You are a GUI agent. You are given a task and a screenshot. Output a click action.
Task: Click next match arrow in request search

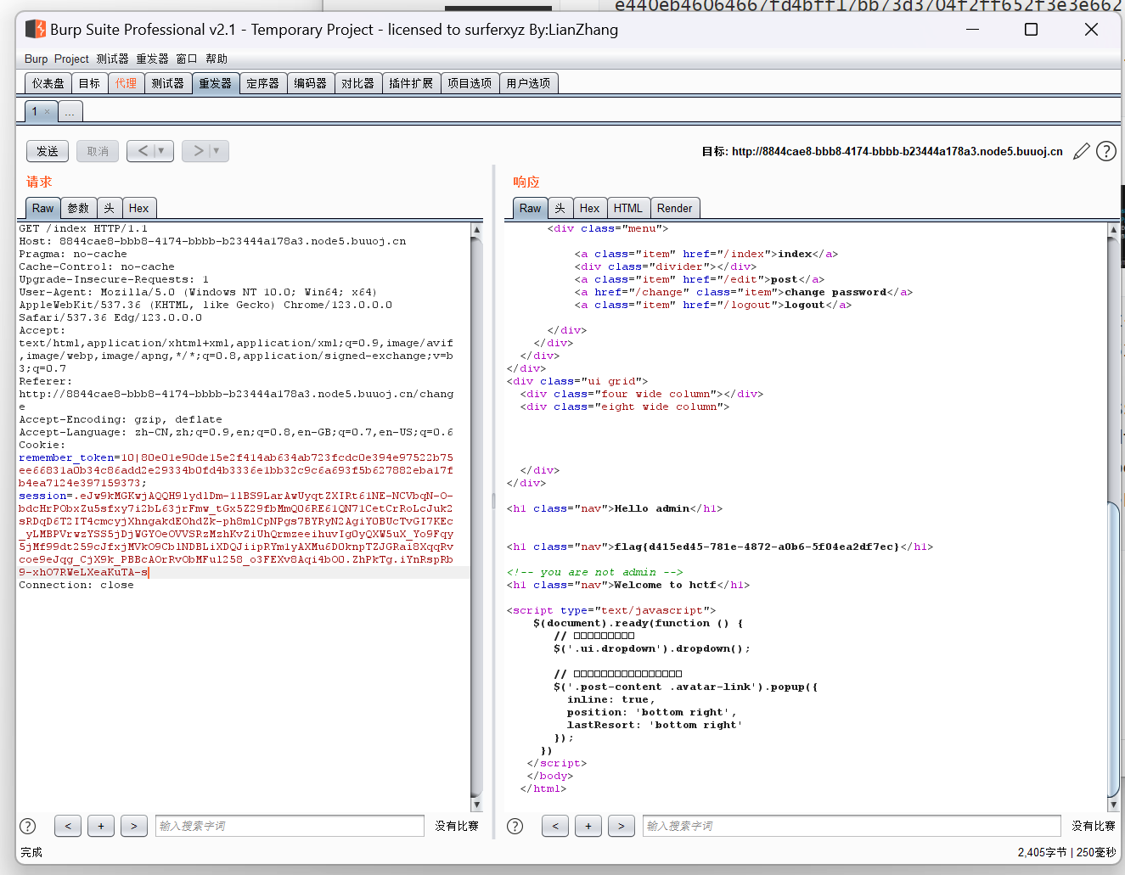[x=133, y=826]
